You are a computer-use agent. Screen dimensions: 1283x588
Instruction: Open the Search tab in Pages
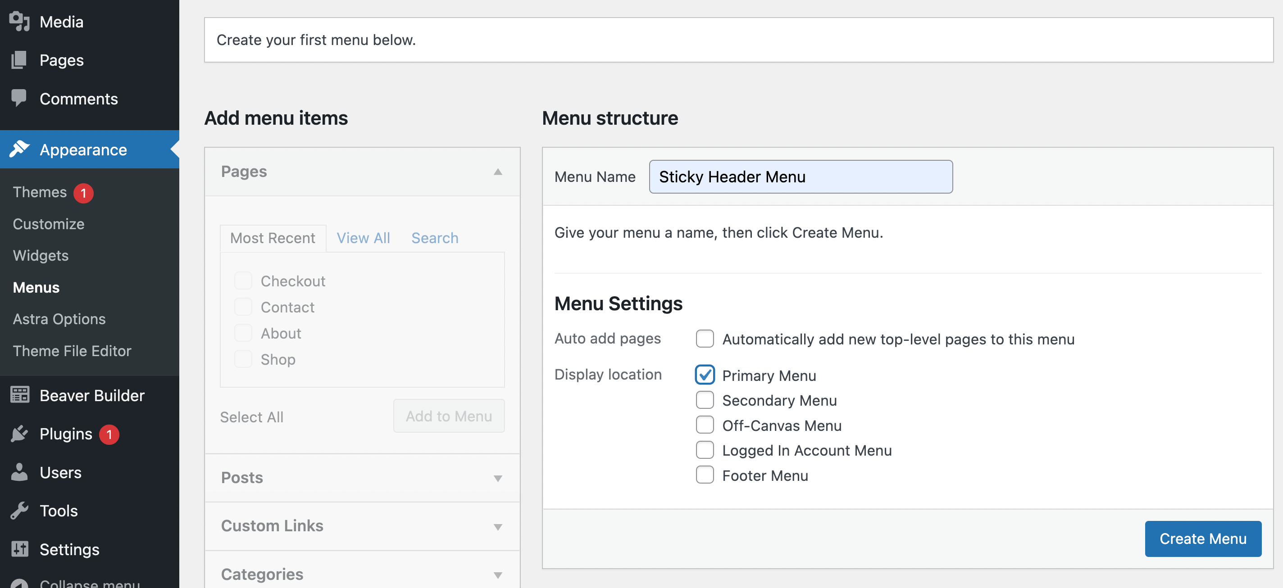[x=434, y=238]
